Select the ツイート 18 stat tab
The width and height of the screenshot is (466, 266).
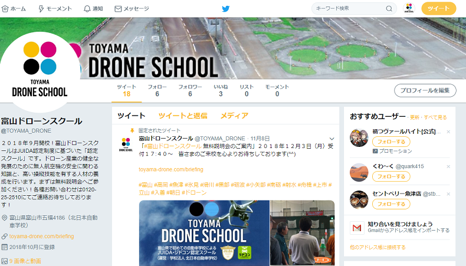click(127, 91)
